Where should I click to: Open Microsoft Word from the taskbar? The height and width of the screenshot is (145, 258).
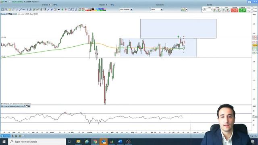[120, 141]
